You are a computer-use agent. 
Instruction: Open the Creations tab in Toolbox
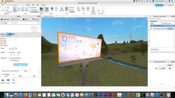point(36,19)
